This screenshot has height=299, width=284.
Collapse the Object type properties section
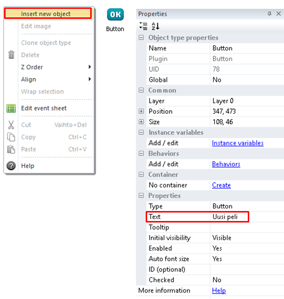(x=141, y=38)
